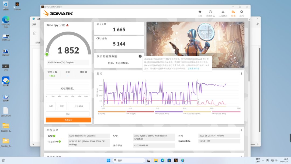Click the graphics score value 1 665
Image resolution: width=291 pixels, height=164 pixels.
tap(119, 29)
